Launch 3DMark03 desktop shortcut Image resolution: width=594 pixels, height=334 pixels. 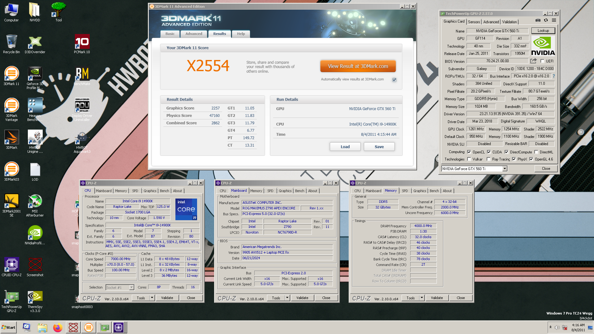(x=11, y=172)
